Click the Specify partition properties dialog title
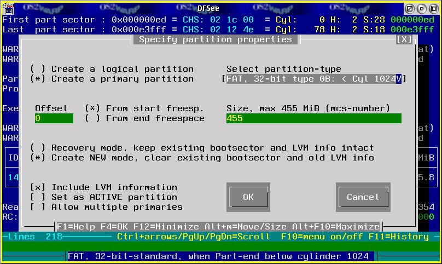The image size is (442, 264). (216, 39)
